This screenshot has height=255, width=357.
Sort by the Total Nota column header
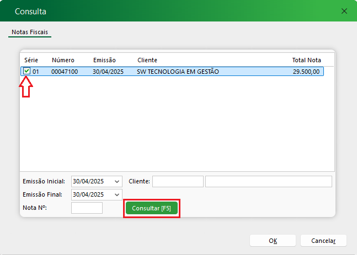click(306, 60)
